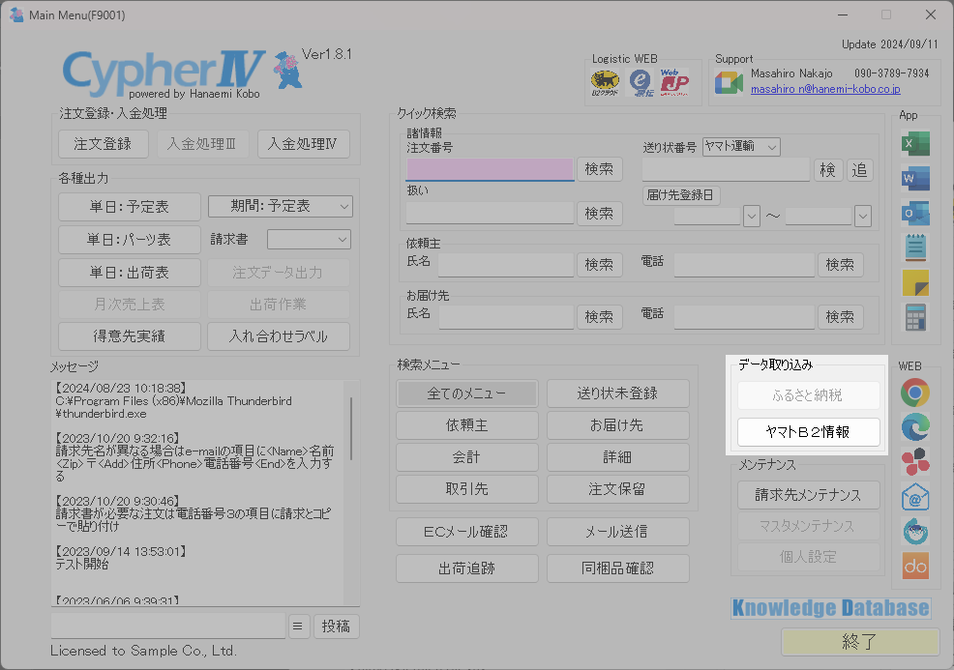Click the support email address link
The width and height of the screenshot is (954, 670).
(825, 89)
